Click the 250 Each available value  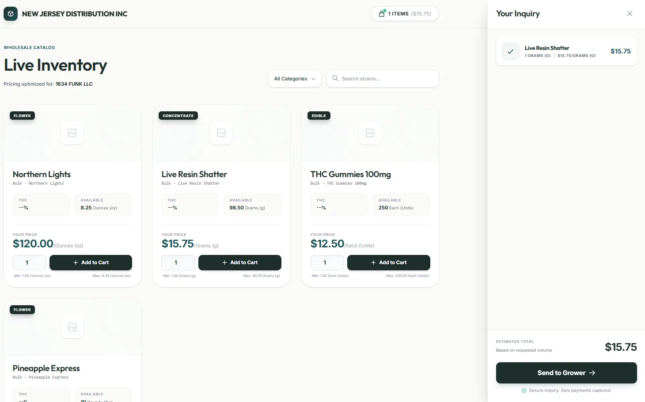(396, 208)
